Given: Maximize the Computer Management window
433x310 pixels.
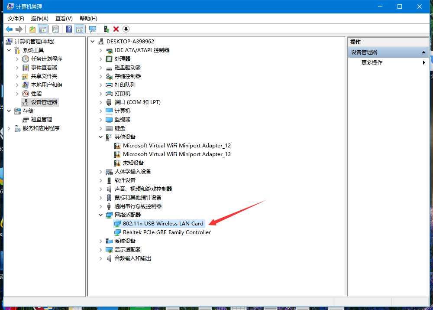Looking at the screenshot, I should click(x=400, y=7).
